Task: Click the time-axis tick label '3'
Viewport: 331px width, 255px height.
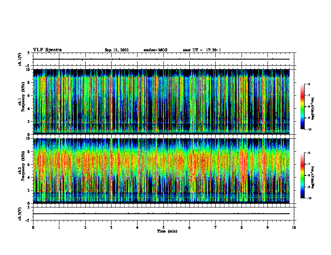Action: [111, 227]
